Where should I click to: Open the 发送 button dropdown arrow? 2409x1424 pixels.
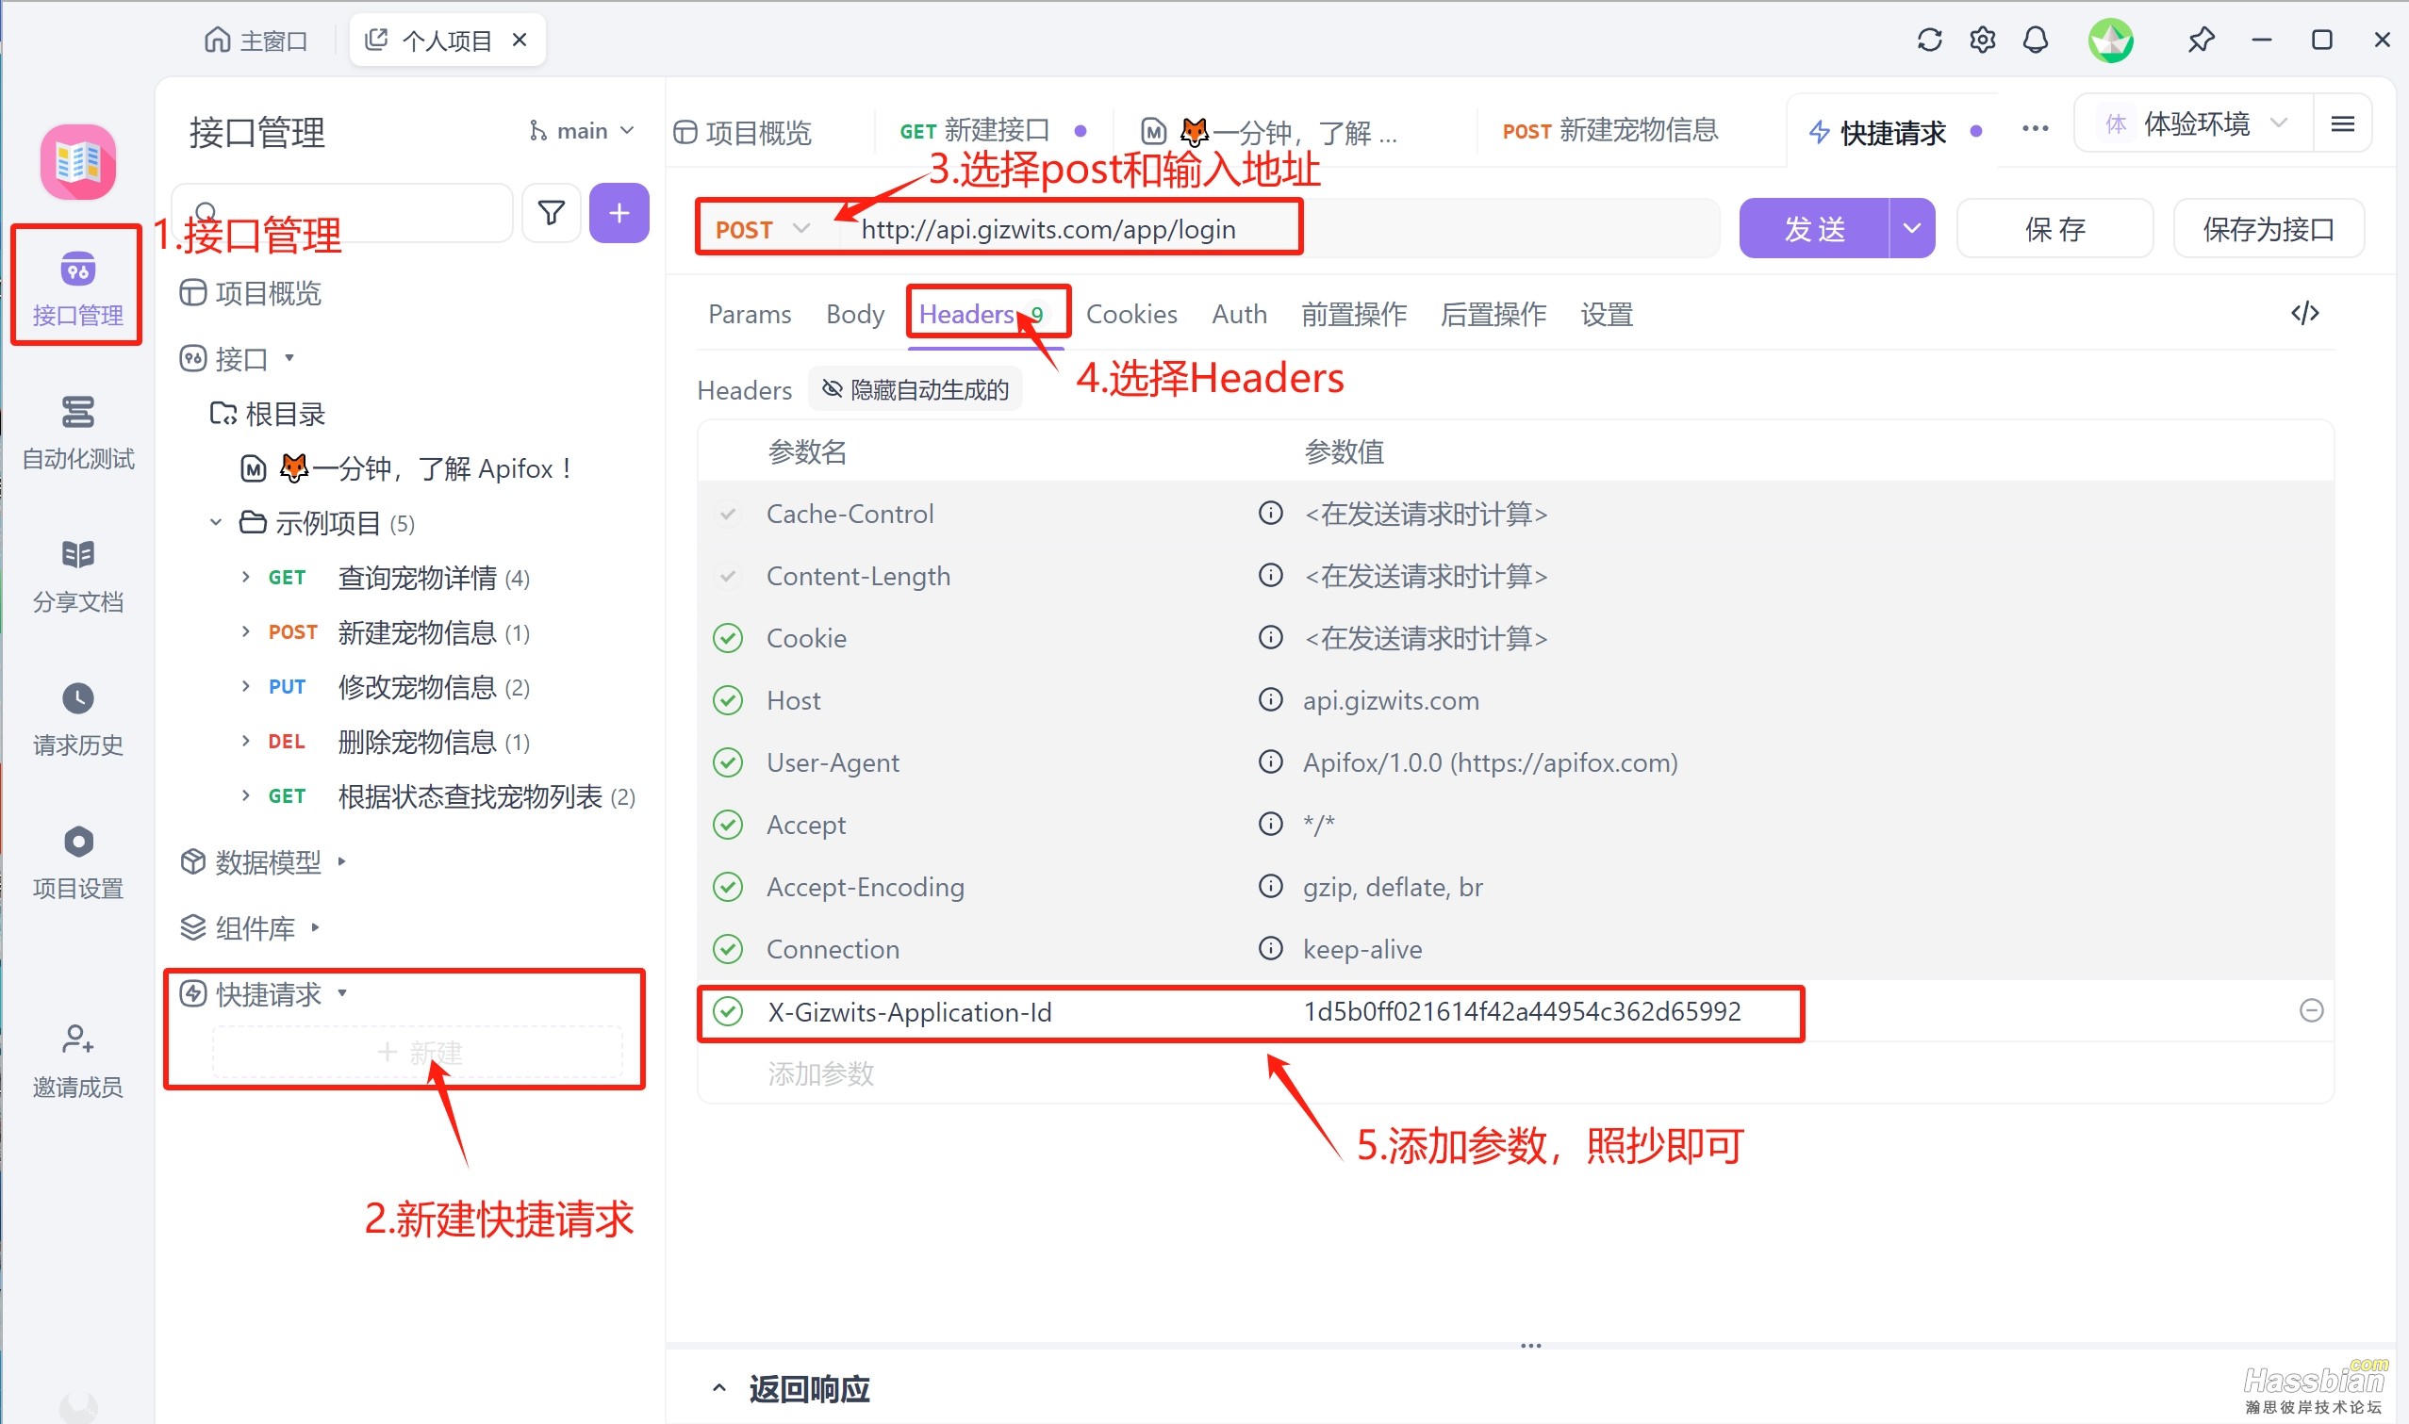pos(1911,228)
